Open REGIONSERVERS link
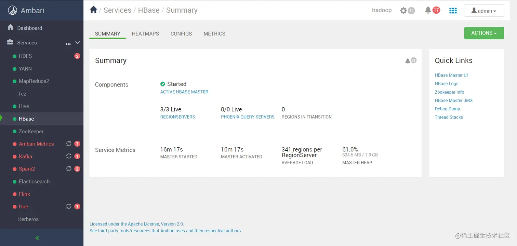 pyautogui.click(x=177, y=117)
